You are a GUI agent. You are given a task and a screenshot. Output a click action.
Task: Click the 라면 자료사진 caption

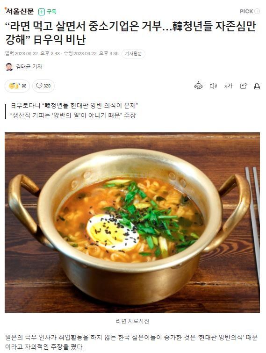click(x=132, y=321)
